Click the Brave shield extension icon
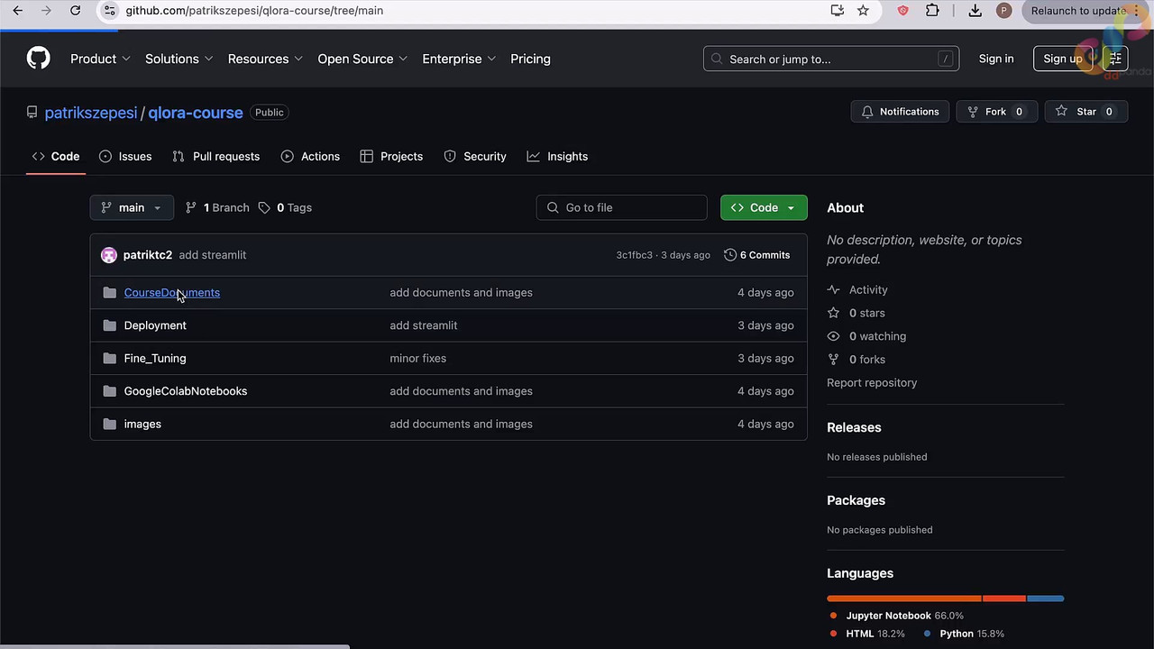This screenshot has height=649, width=1154. [902, 11]
